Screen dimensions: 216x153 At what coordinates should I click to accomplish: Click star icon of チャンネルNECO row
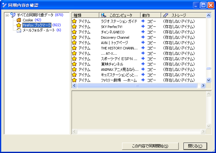[74, 32]
